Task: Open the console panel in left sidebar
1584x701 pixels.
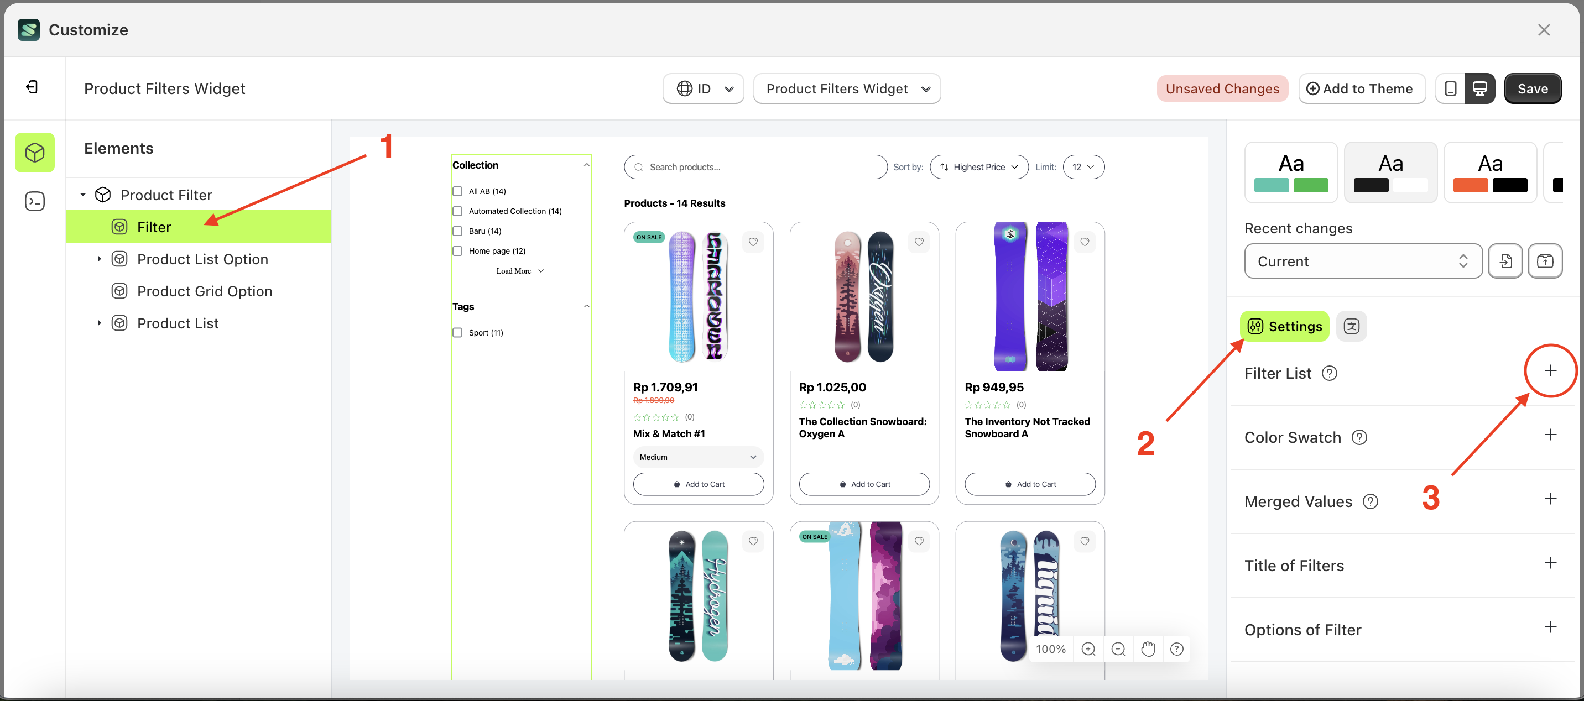Action: point(34,201)
